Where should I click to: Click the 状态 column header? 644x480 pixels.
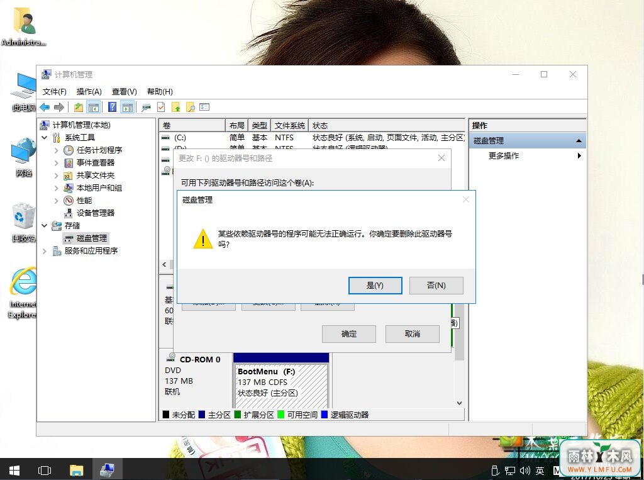coord(387,125)
